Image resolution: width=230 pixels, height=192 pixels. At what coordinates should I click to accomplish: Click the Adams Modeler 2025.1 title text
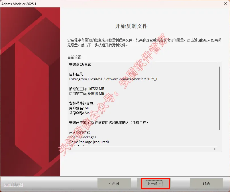pyautogui.click(x=19, y=4)
